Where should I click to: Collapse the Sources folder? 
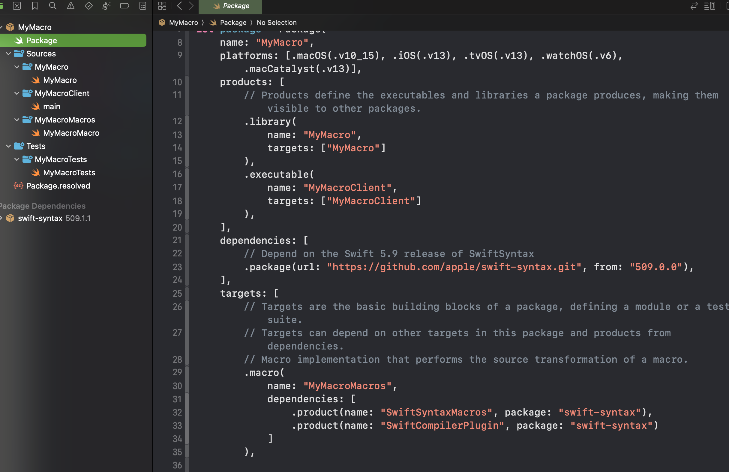click(9, 54)
